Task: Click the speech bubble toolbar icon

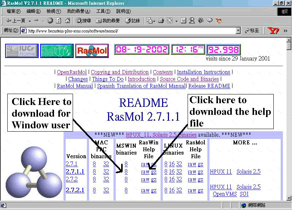Action: pyautogui.click(x=210, y=20)
